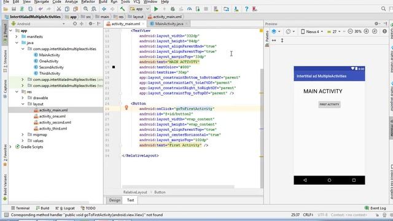Click the quick-fix light bulb in gutter

(126, 108)
